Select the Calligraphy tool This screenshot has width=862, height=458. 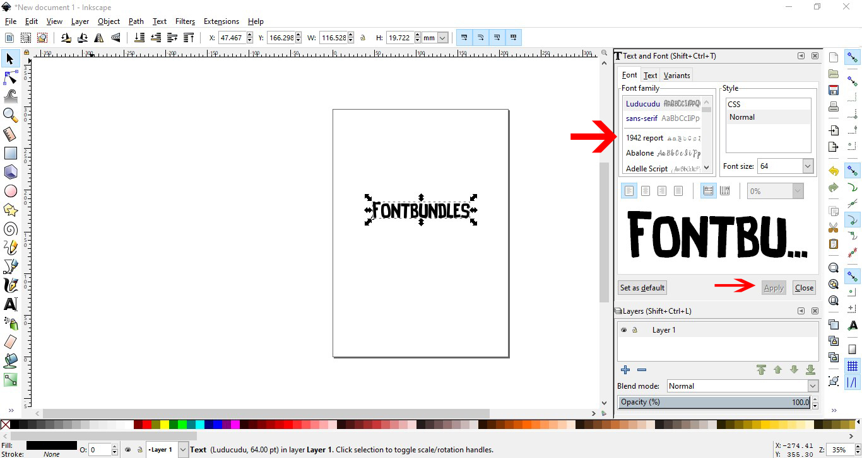coord(10,285)
